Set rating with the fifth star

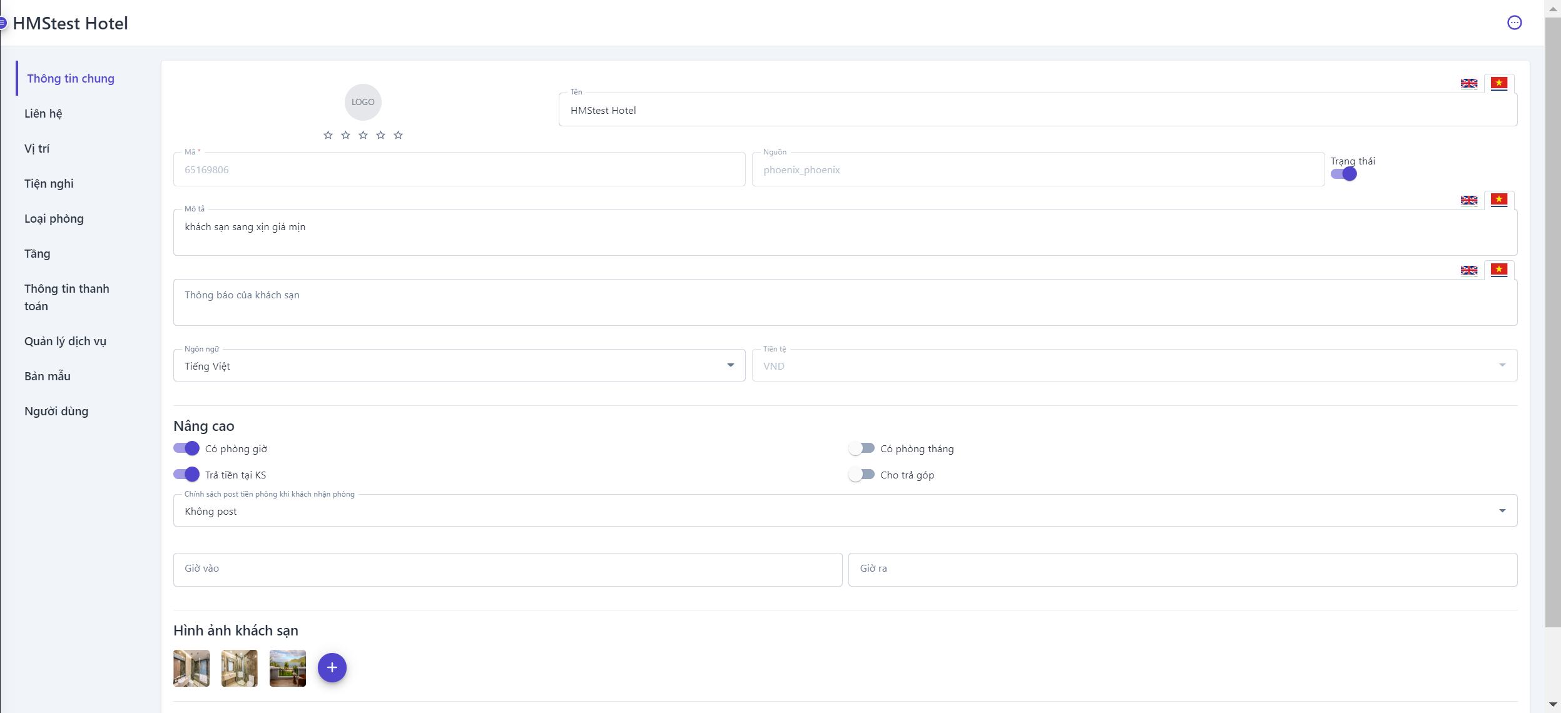pos(398,135)
